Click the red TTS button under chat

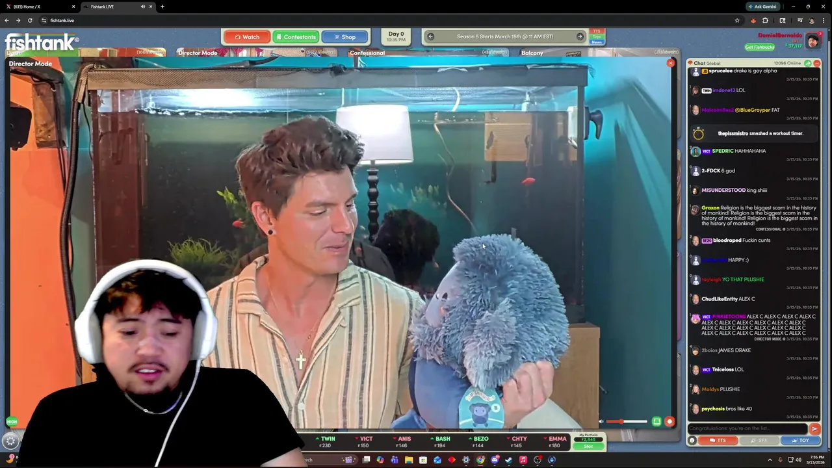[717, 441]
